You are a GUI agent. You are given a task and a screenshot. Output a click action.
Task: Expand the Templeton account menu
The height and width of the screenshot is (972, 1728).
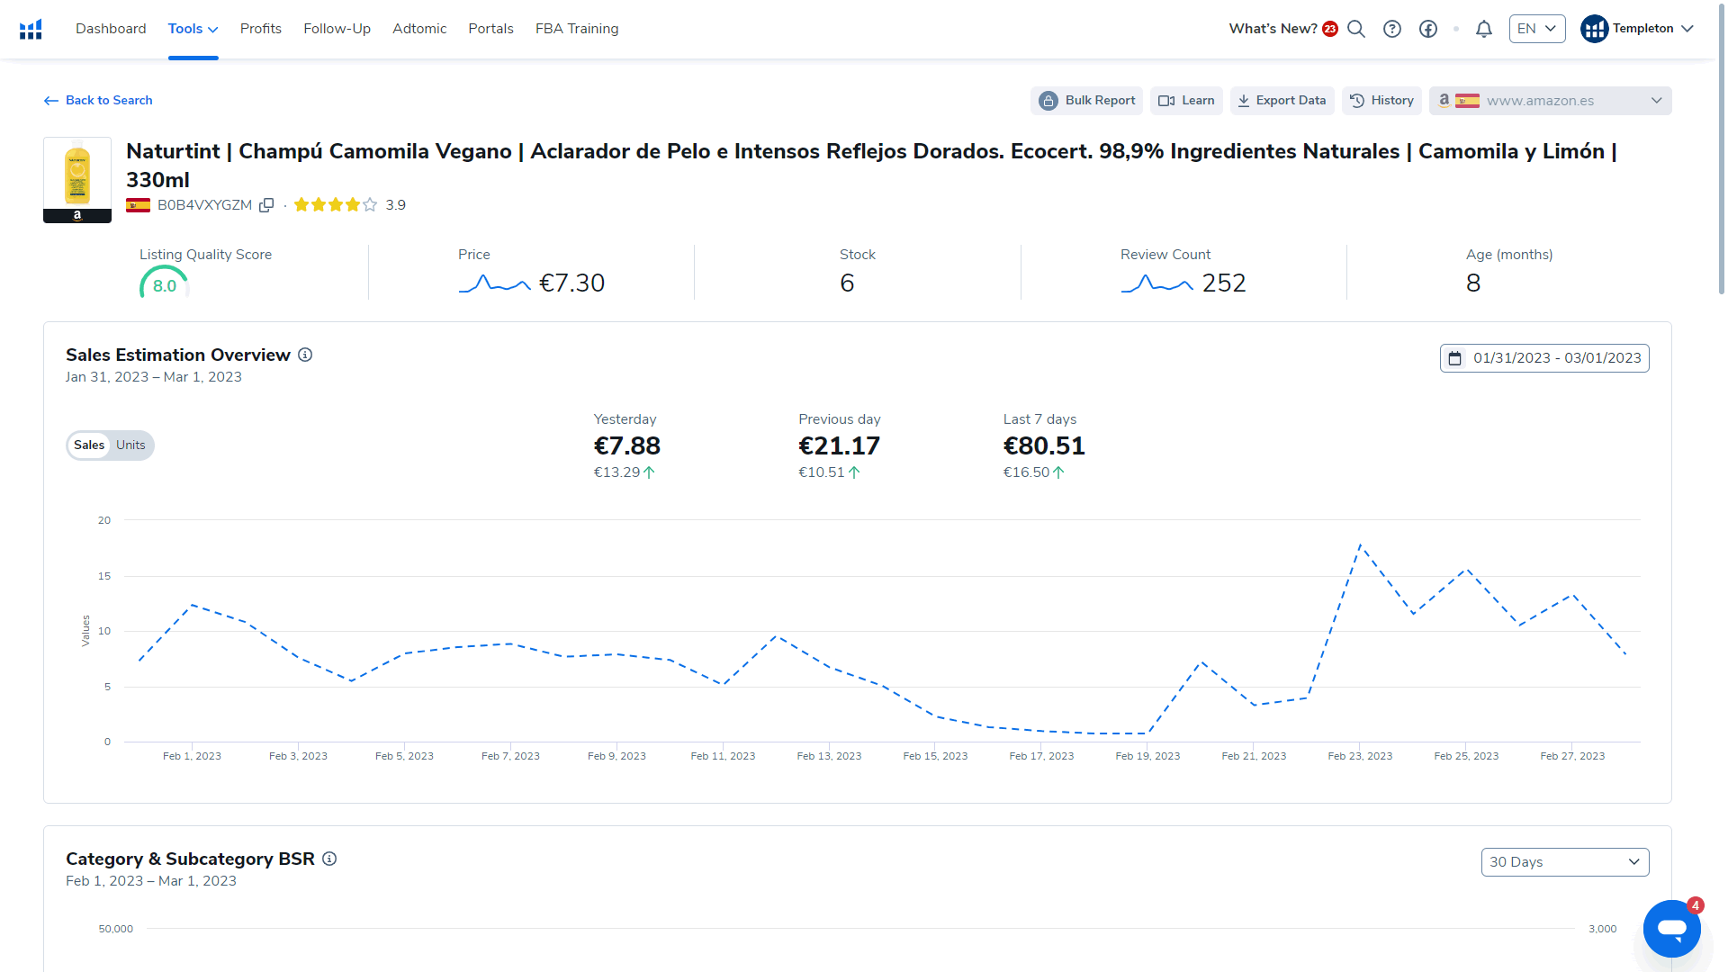point(1639,29)
